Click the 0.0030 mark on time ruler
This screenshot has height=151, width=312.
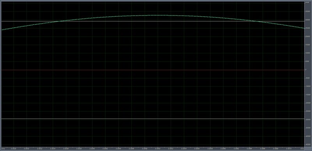[x=27, y=148]
